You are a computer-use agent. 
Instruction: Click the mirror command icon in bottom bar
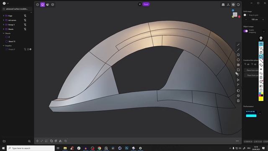coord(60,141)
